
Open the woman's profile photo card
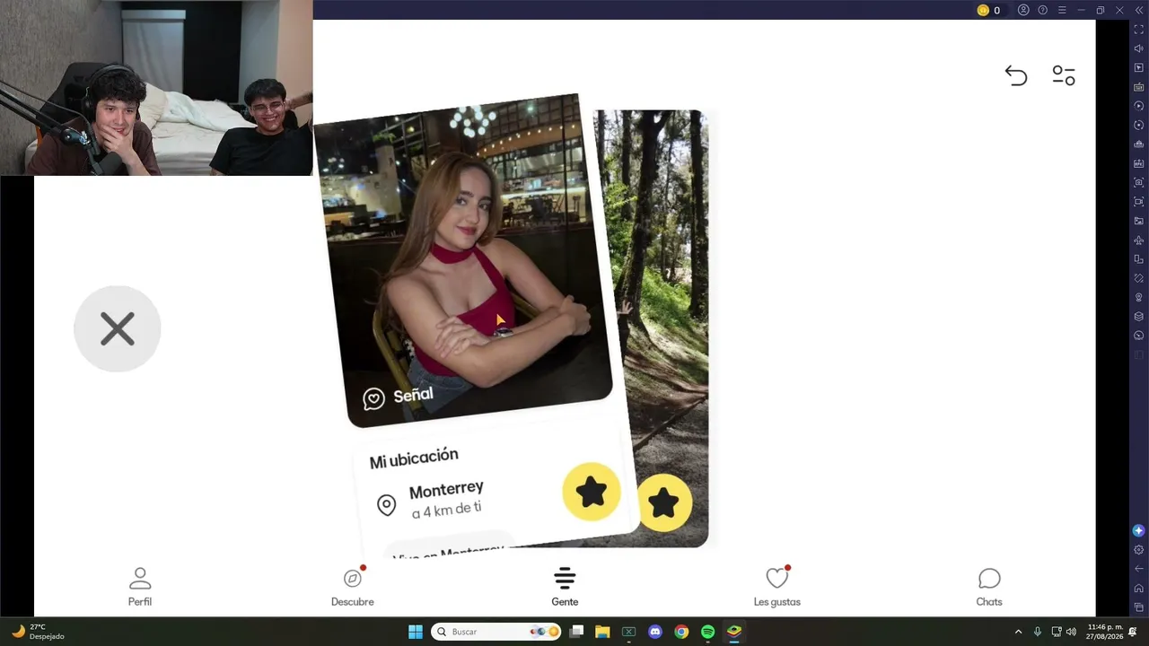tap(462, 260)
